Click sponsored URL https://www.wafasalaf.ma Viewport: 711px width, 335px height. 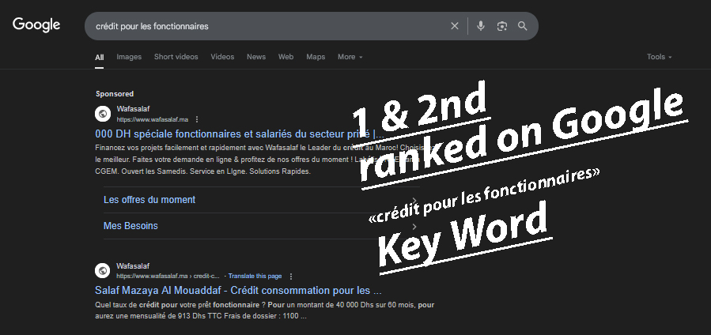pyautogui.click(x=152, y=119)
